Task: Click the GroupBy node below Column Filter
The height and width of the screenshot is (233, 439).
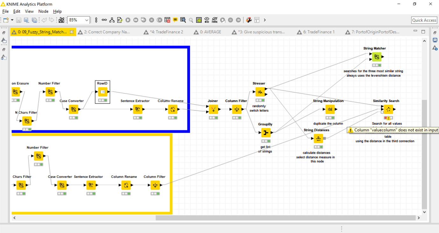Action: 266,132
